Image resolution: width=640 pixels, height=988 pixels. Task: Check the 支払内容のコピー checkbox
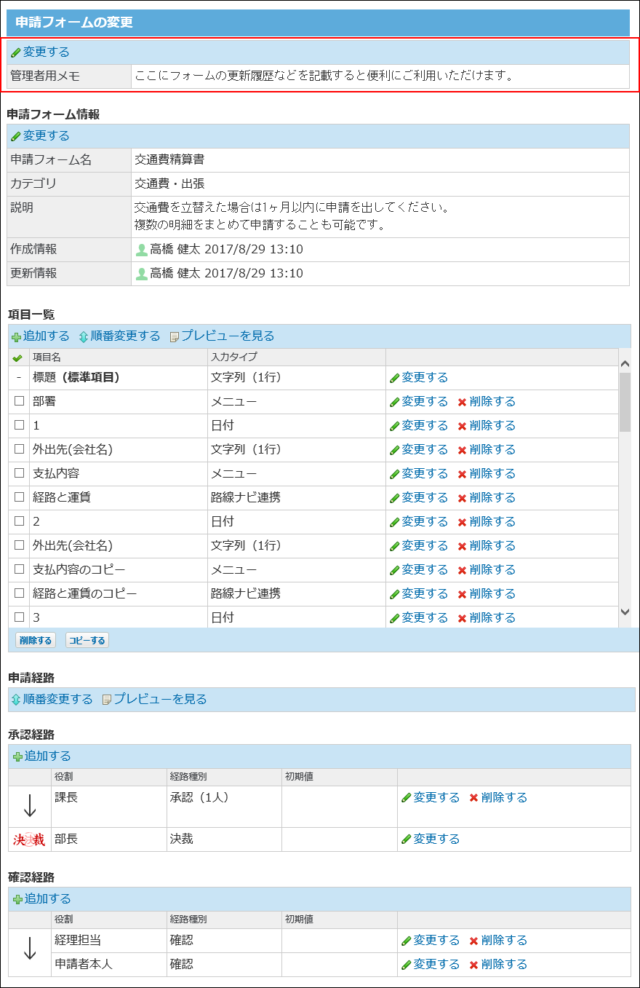tap(19, 569)
